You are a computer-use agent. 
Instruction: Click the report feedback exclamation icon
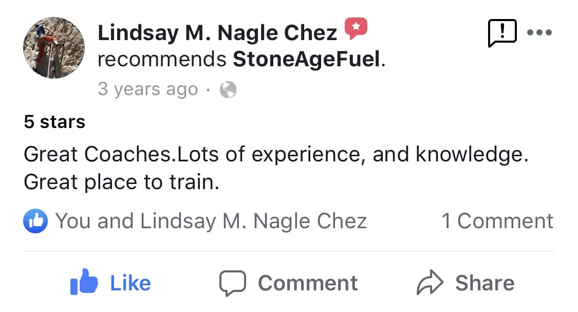[x=501, y=33]
